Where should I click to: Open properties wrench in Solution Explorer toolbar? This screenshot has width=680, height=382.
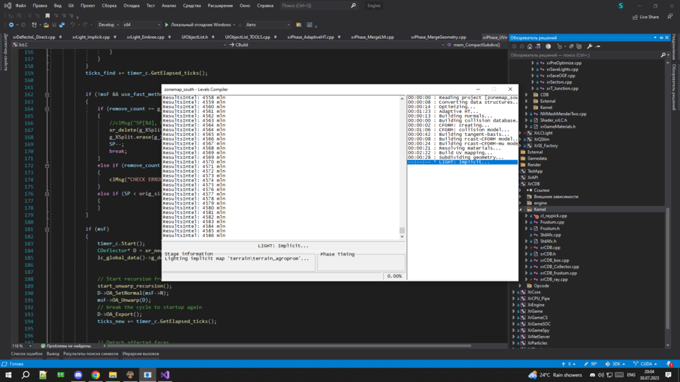590,46
